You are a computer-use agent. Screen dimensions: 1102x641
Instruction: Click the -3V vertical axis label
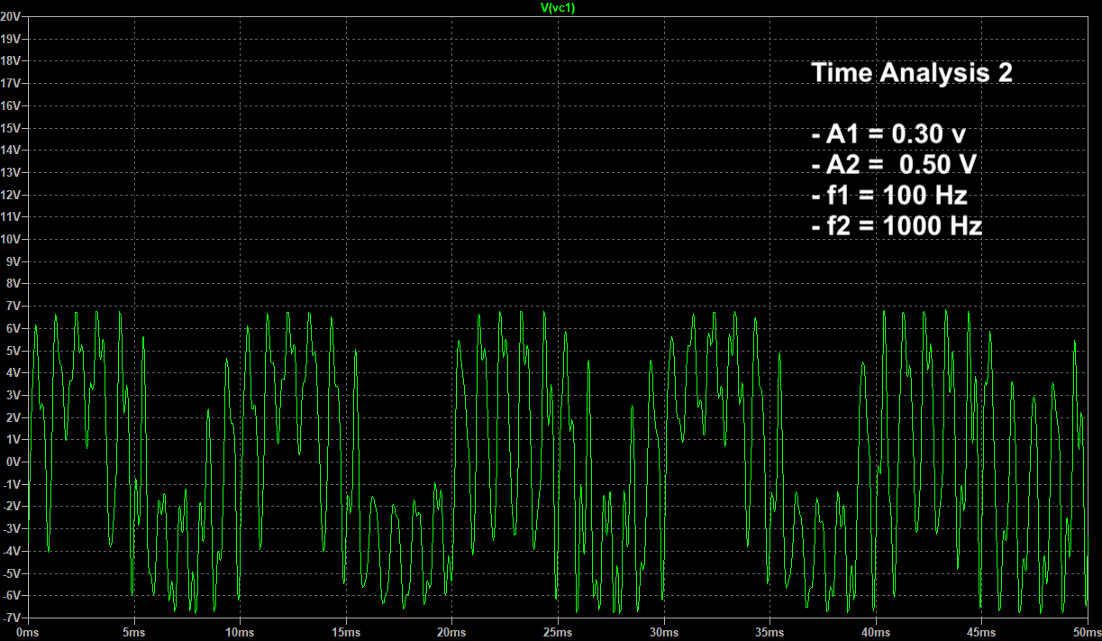(12, 528)
